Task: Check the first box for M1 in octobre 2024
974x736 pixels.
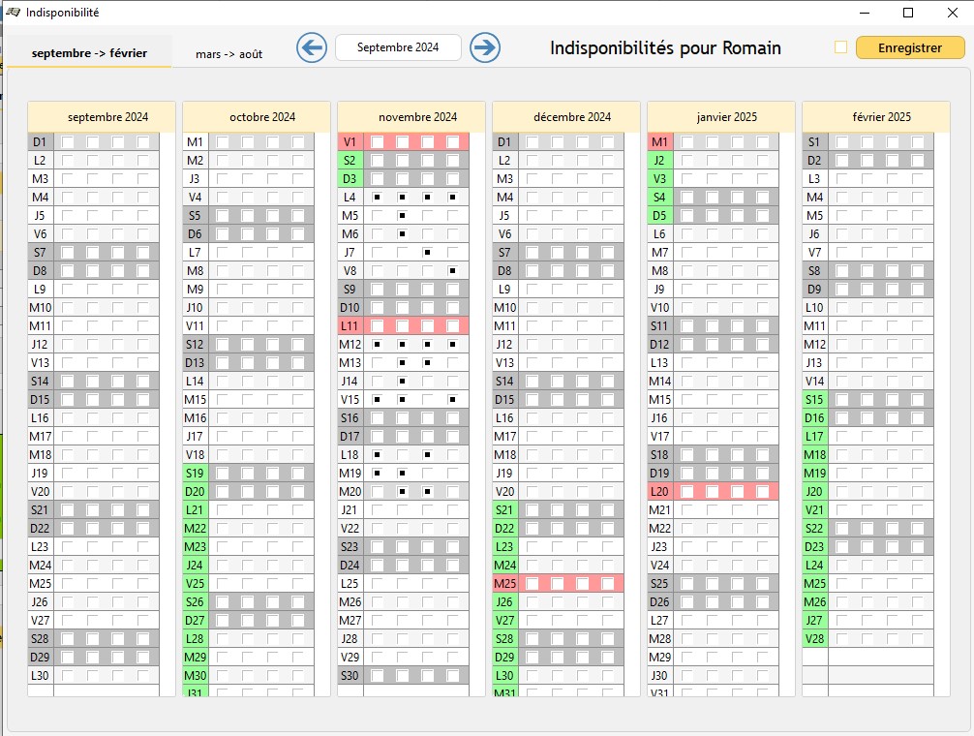Action: [223, 142]
